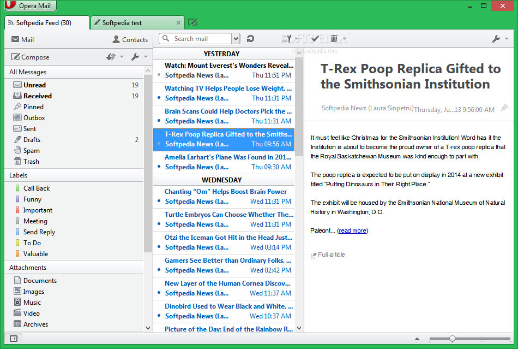
Task: Switch to Softpedia Feed (30) tab
Action: tap(47, 23)
